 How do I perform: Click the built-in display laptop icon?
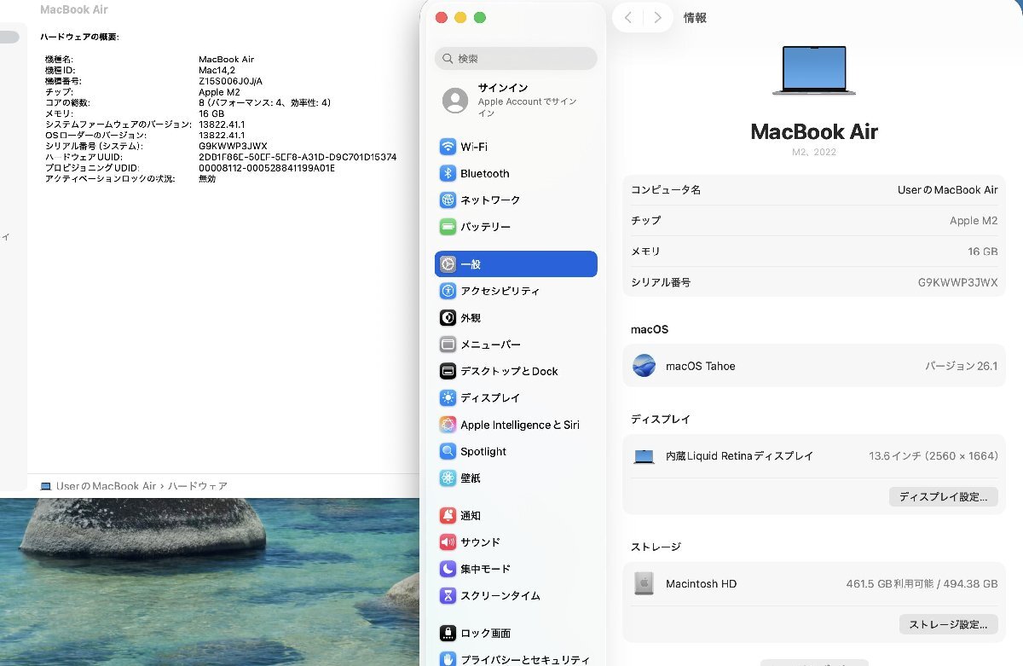[x=644, y=456]
